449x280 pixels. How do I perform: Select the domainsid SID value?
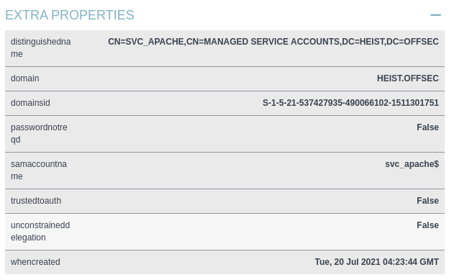[x=350, y=103]
